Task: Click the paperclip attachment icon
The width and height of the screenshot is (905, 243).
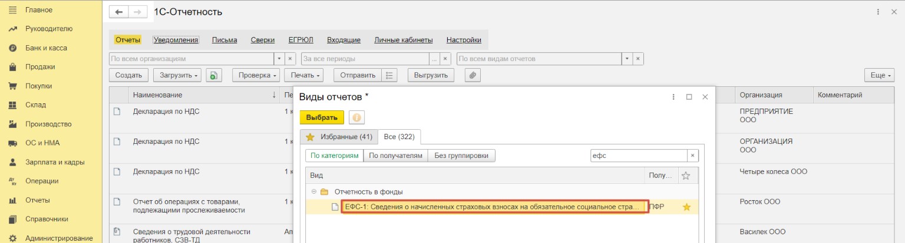Action: (473, 75)
